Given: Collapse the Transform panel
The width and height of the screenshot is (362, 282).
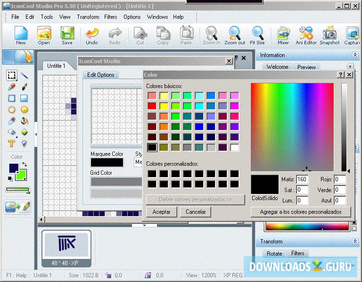Looking at the screenshot, I should (355, 241).
